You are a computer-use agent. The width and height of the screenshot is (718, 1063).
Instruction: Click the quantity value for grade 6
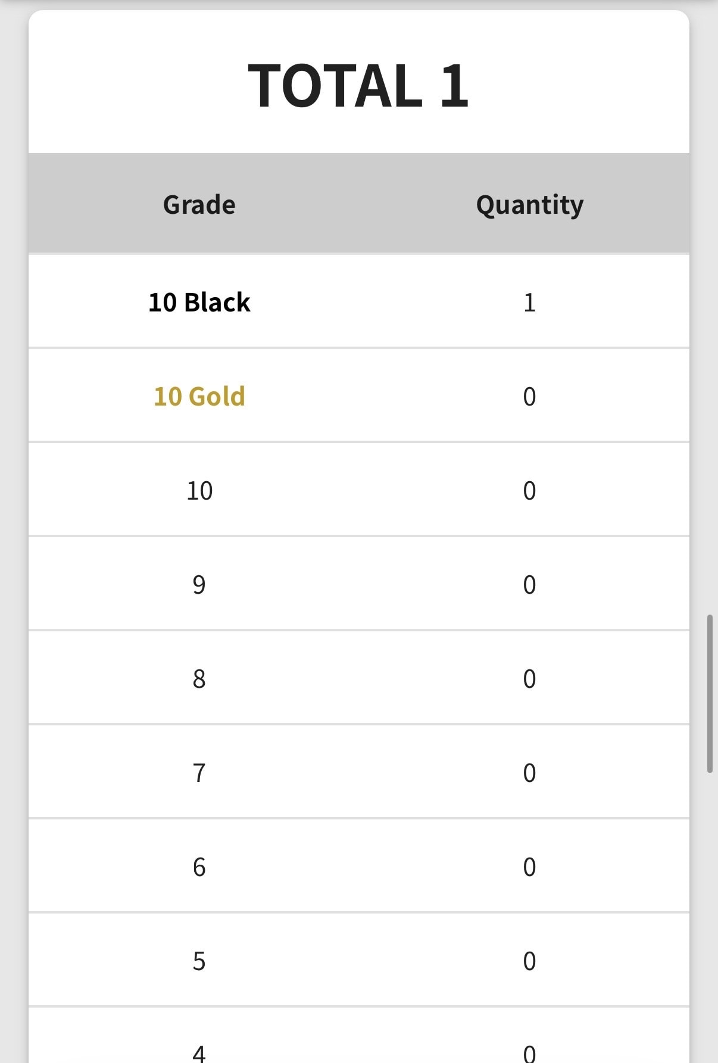[x=529, y=867]
